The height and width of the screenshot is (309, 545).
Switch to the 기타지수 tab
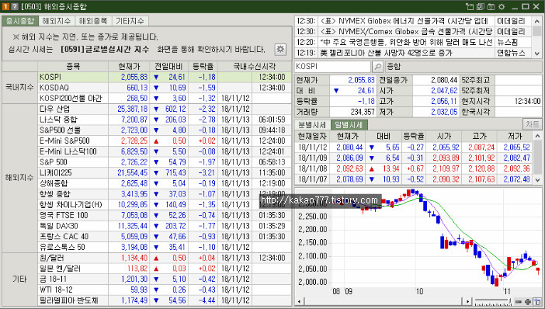(130, 21)
